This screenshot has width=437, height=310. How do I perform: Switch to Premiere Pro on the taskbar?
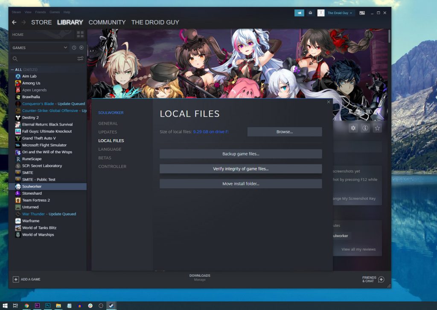coord(37,306)
